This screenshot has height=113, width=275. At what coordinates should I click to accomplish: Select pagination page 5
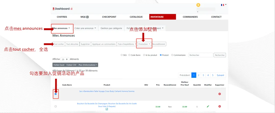(x=213, y=75)
